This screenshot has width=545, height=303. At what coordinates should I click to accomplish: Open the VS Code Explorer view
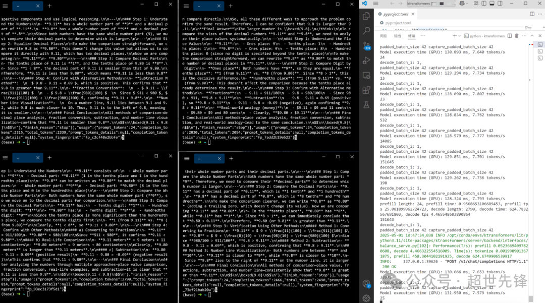366,16
